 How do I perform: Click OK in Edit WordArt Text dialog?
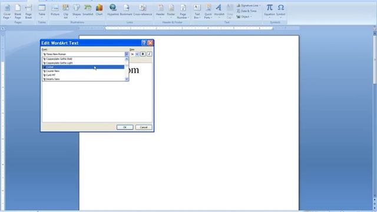point(125,127)
